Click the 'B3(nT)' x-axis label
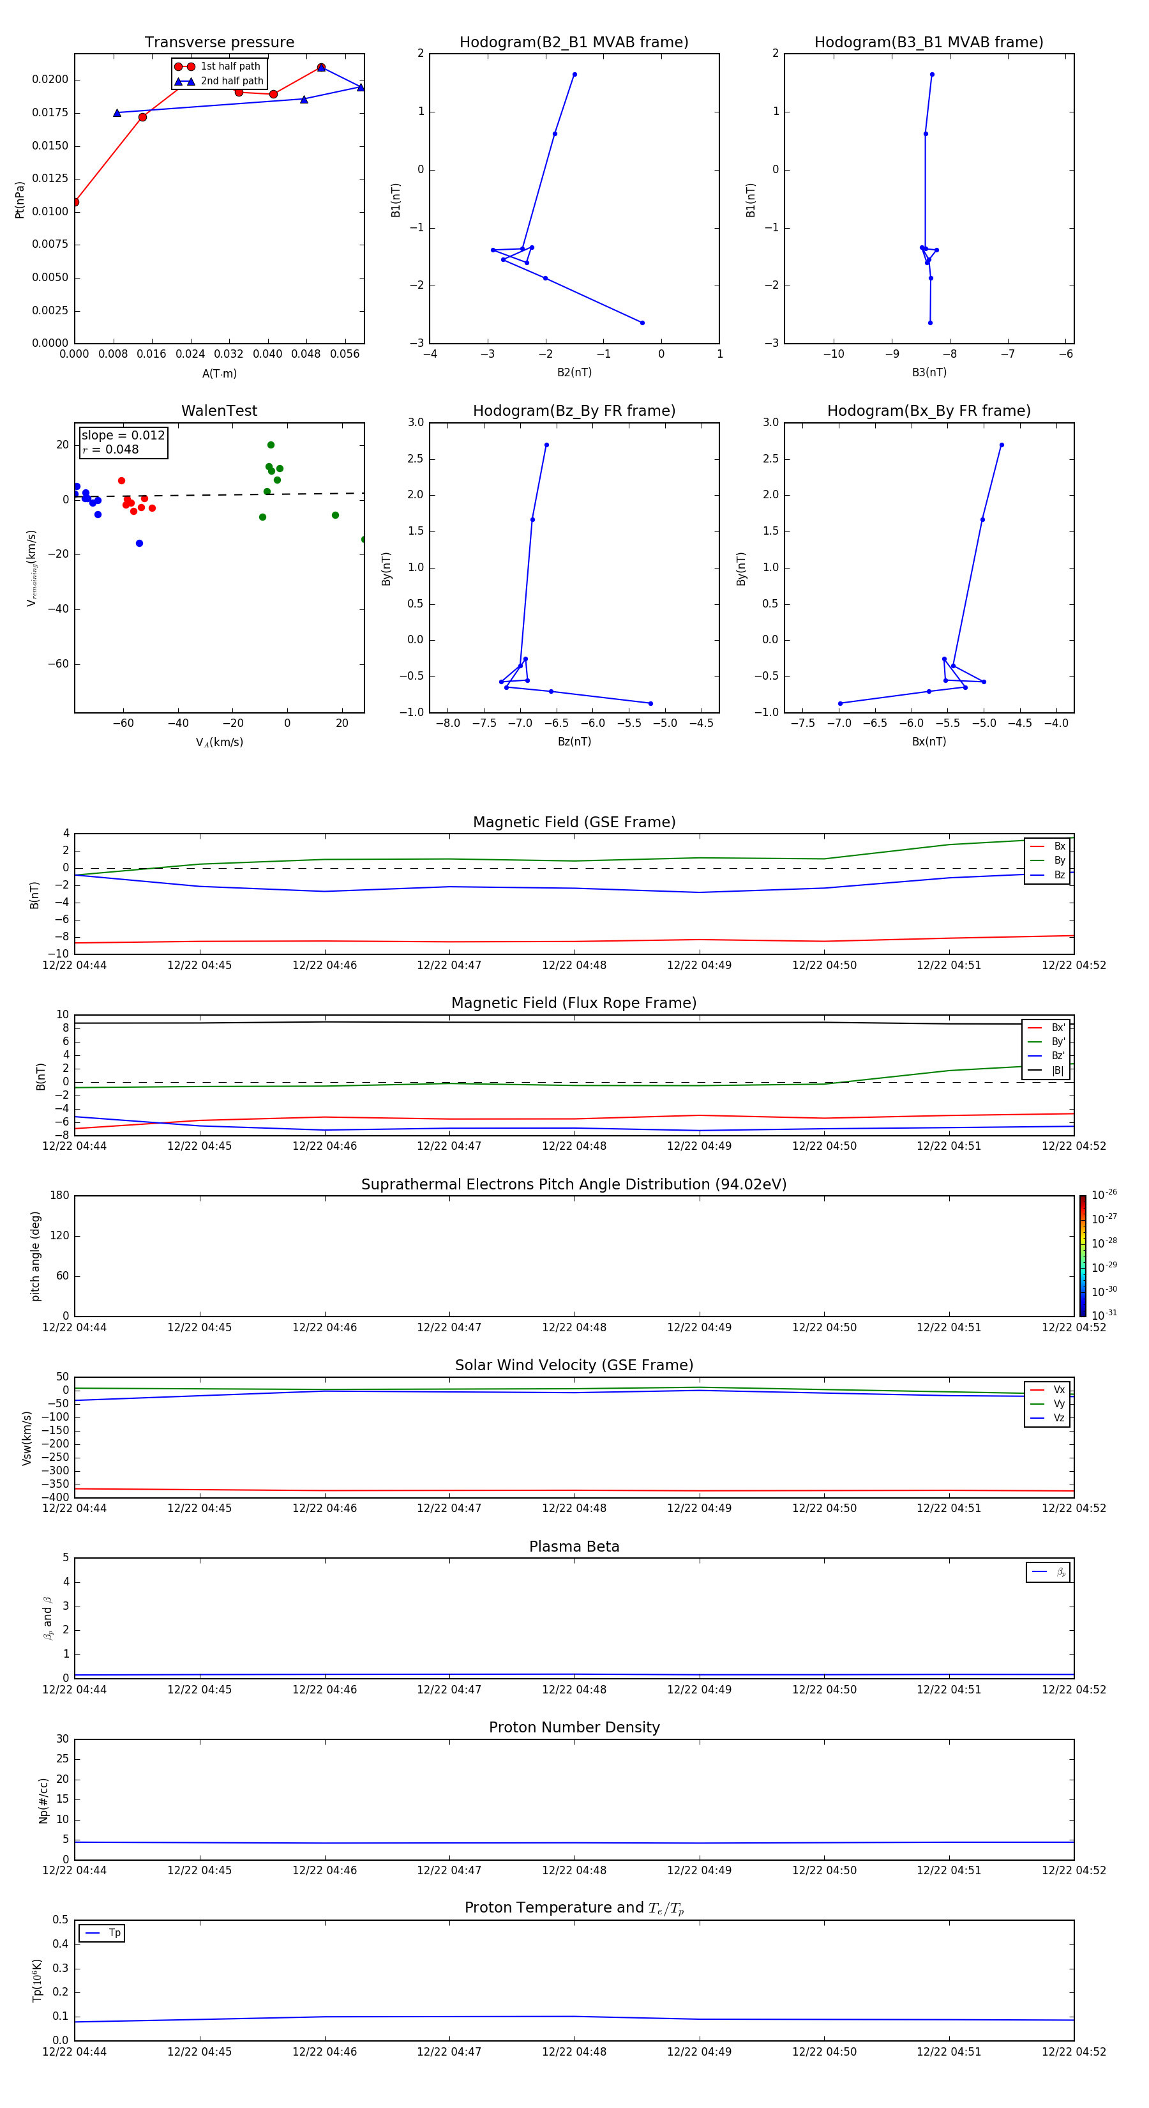Screen dimensions: 1149x2108 929,372
